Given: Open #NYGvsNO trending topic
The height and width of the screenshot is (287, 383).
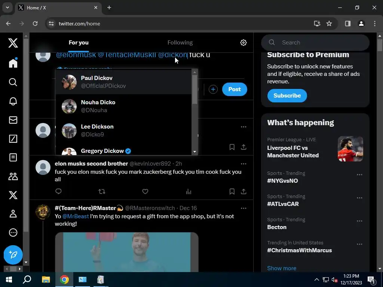Looking at the screenshot, I should coord(282,181).
